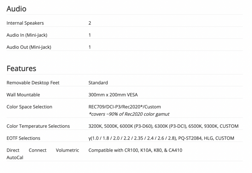Viewport: 252px width, 173px height.
Task: Select the Internal Speakers label
Action: pyautogui.click(x=25, y=23)
